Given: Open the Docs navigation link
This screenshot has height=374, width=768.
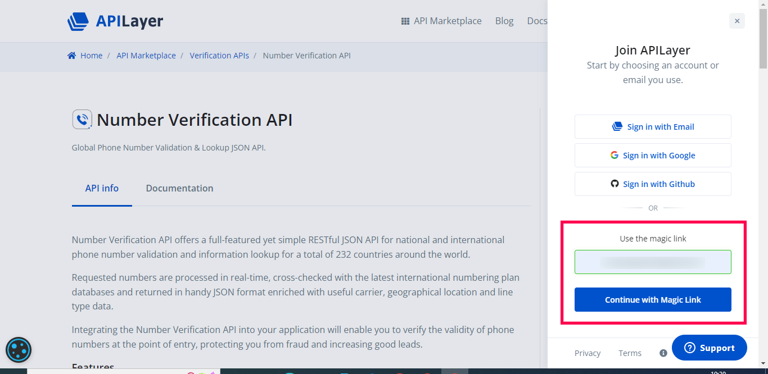Looking at the screenshot, I should coord(537,21).
